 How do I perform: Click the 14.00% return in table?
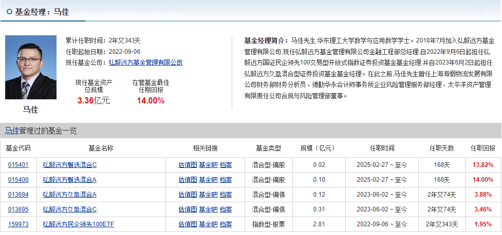(x=483, y=180)
